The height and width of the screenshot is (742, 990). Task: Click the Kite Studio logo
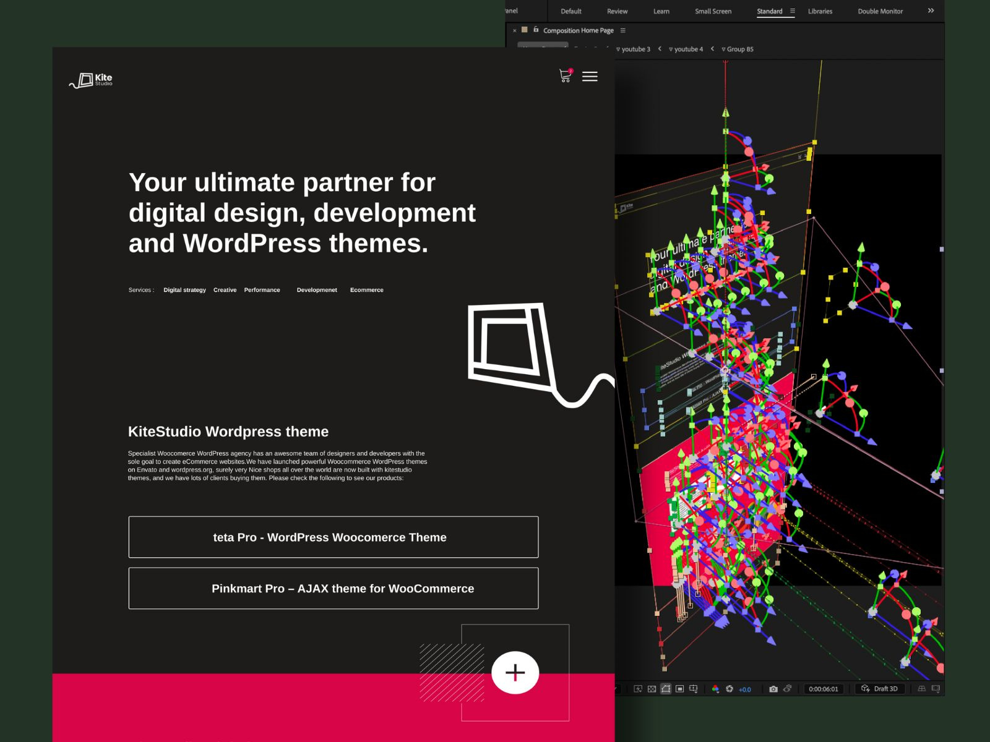[91, 80]
